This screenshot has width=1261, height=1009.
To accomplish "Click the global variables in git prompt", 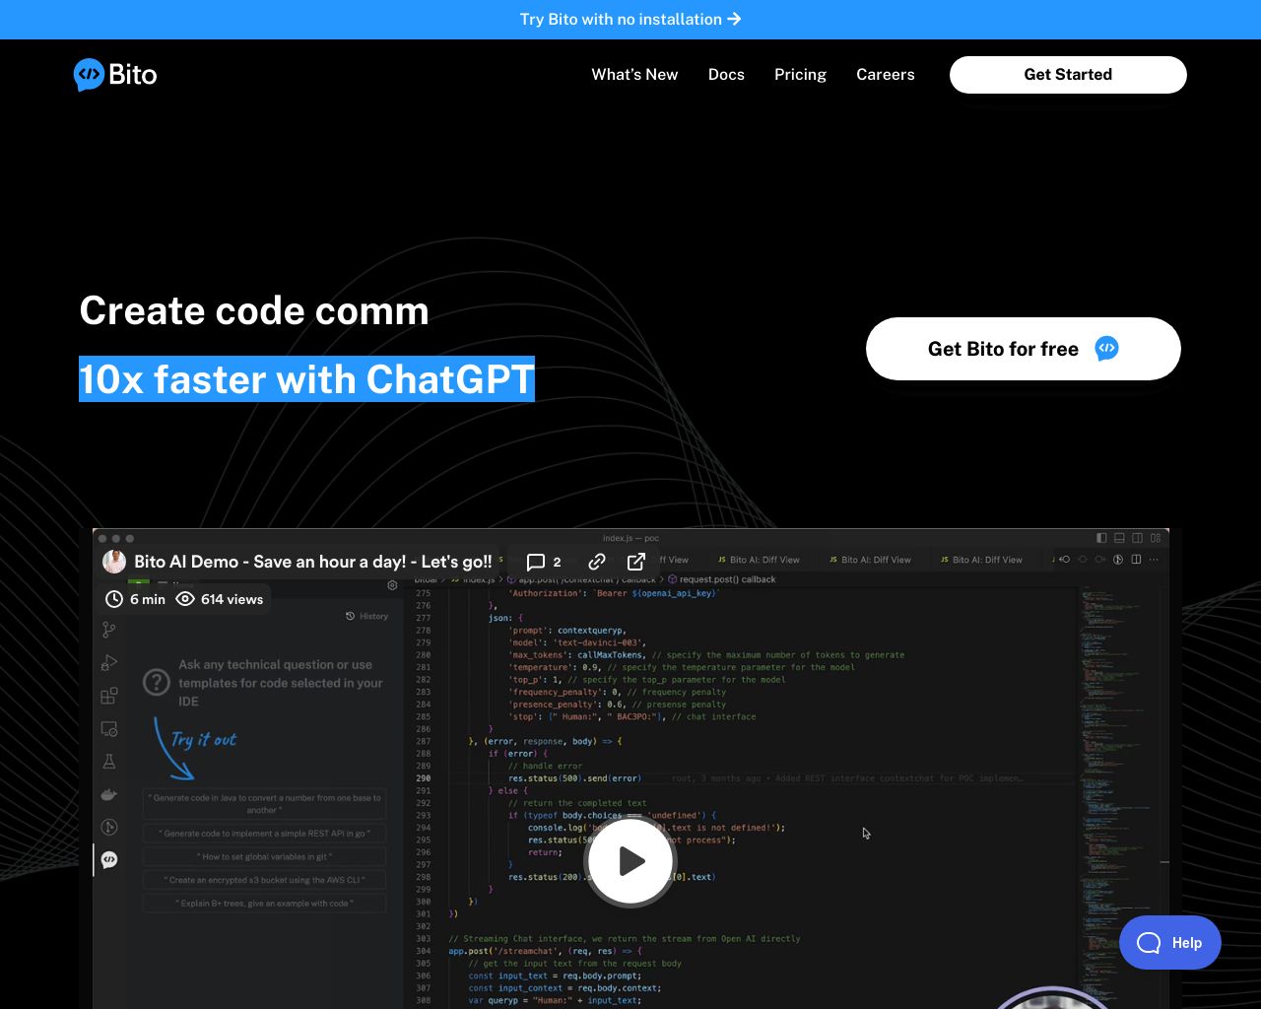I will [264, 857].
